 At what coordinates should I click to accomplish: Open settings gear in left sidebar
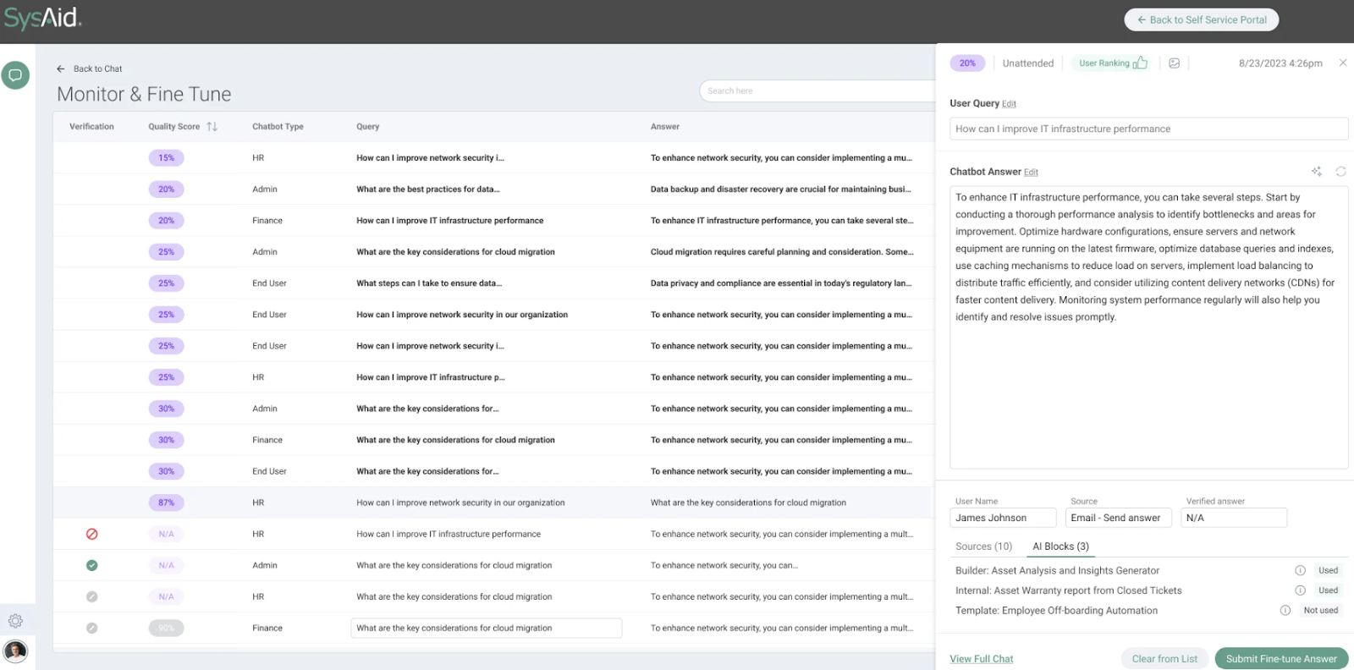(x=15, y=621)
